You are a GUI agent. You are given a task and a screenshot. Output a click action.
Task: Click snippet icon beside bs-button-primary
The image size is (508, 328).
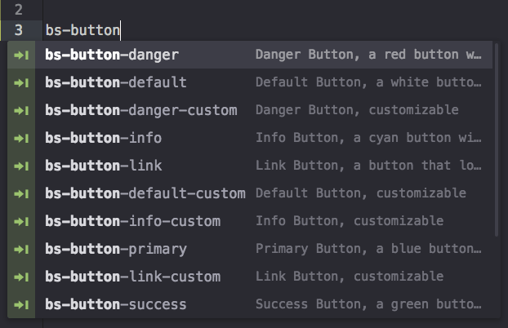tap(21, 250)
